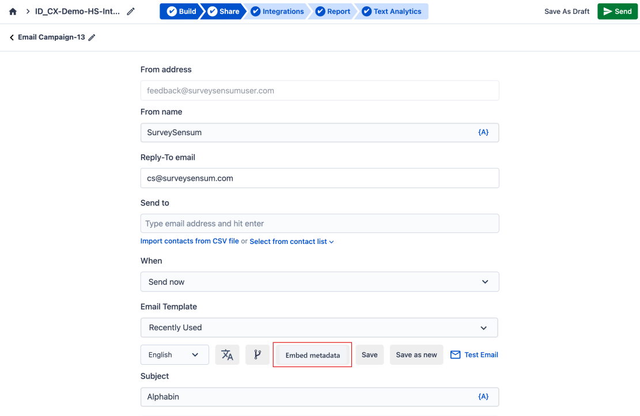This screenshot has height=416, width=640.
Task: Focus the 'Send to' email address field
Action: pos(319,223)
